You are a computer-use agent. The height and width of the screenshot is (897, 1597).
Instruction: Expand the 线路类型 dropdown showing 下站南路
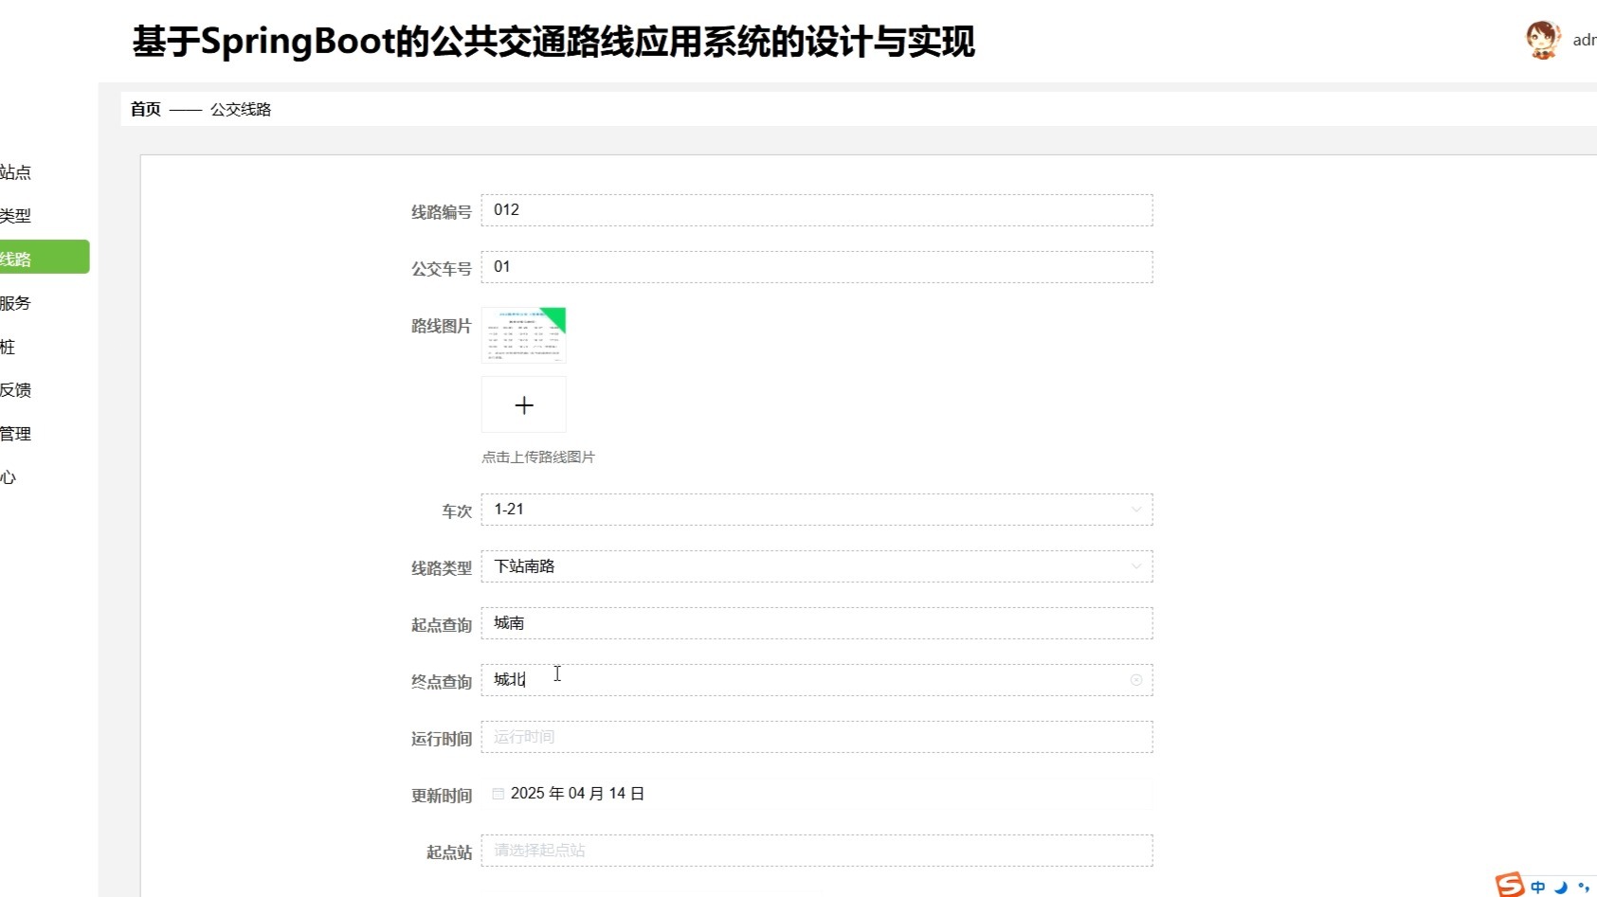817,566
